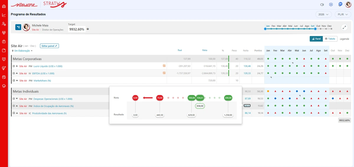
Task: Click the Dez green dot for Produtividade das Aeronaves
Action: pos(347,113)
